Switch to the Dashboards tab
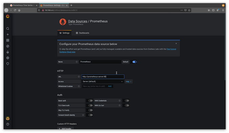The height and width of the screenshot is (133, 229). tap(82, 33)
